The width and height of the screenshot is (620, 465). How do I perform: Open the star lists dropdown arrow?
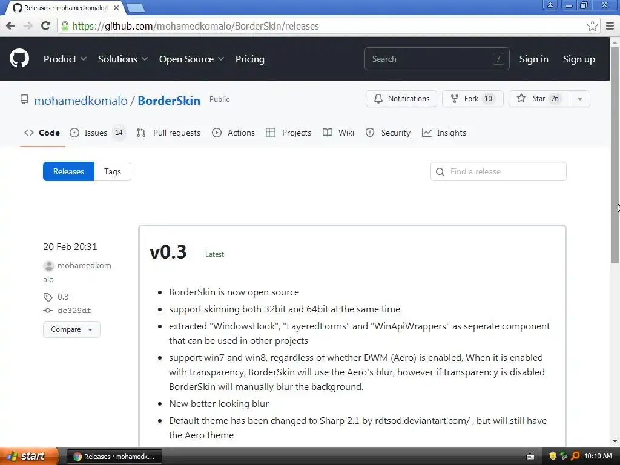[580, 99]
